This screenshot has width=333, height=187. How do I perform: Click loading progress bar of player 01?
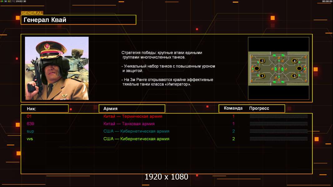[279, 116]
